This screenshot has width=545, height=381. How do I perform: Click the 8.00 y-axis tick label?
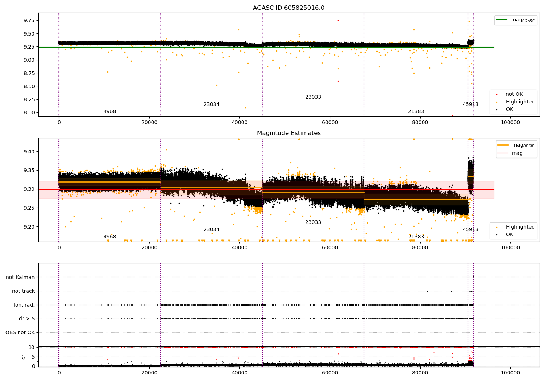pyautogui.click(x=29, y=112)
